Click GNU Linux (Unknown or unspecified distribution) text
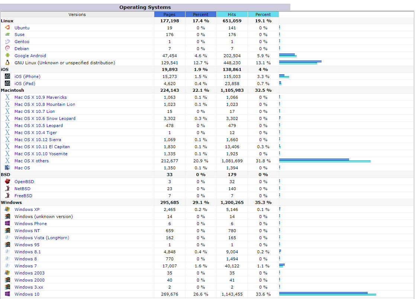This screenshot has width=416, height=299. pos(65,63)
